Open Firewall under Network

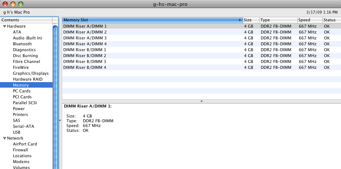click(20, 150)
